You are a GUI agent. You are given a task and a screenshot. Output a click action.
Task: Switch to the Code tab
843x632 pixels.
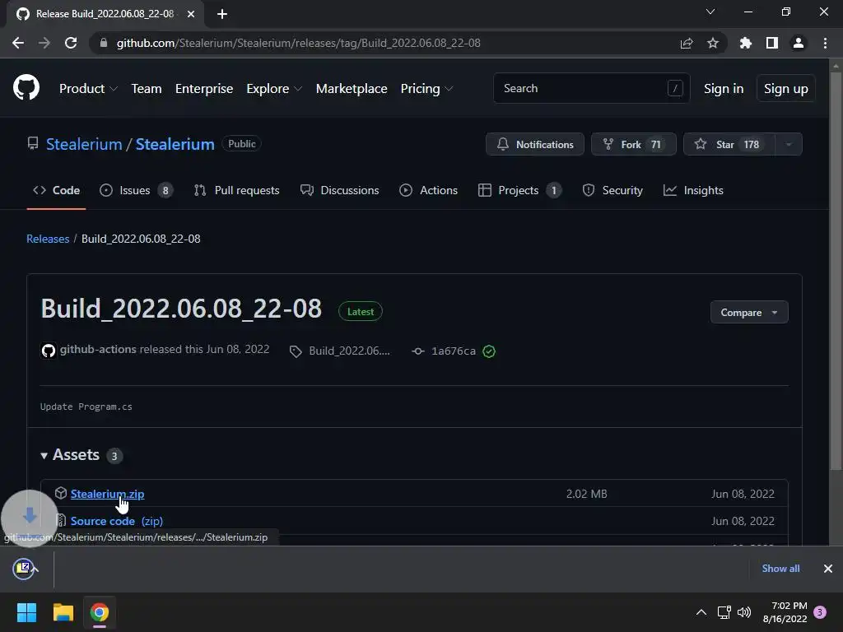(x=57, y=190)
